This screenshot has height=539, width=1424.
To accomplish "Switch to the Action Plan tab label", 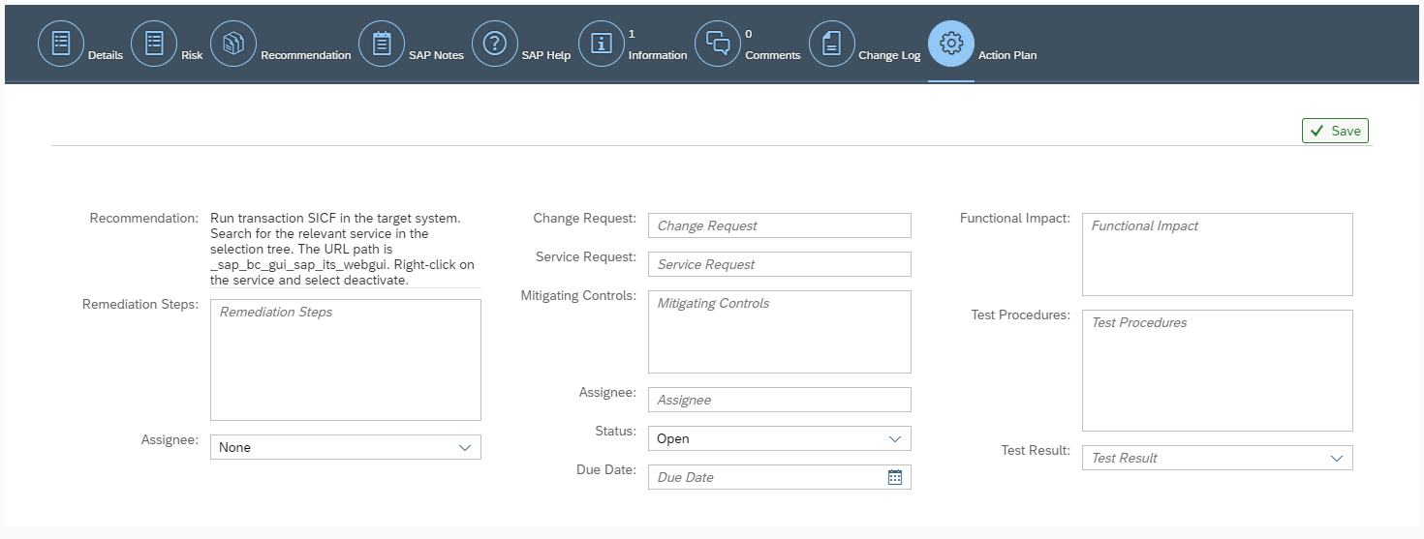I will (1007, 55).
